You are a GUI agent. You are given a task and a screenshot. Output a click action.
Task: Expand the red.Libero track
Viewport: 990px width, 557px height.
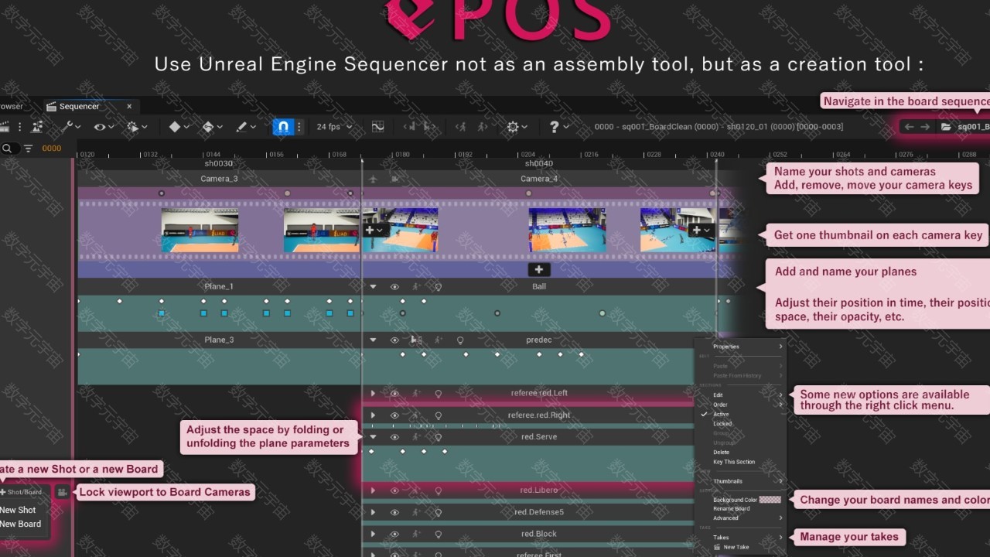(373, 490)
